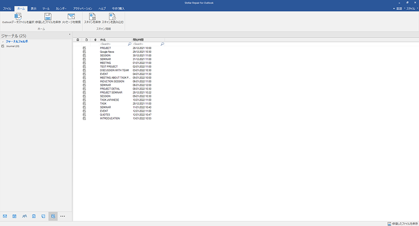
Task: Select Journal (20) folder in tree
Action: point(13,46)
